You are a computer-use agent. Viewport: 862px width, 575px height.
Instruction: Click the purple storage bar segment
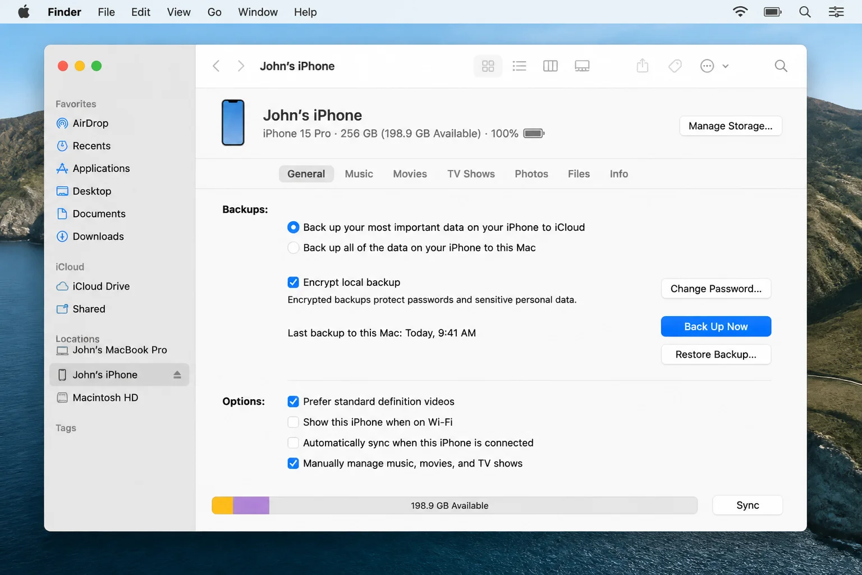pyautogui.click(x=251, y=505)
